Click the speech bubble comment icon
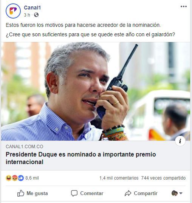192x203 pixels. (x=74, y=193)
